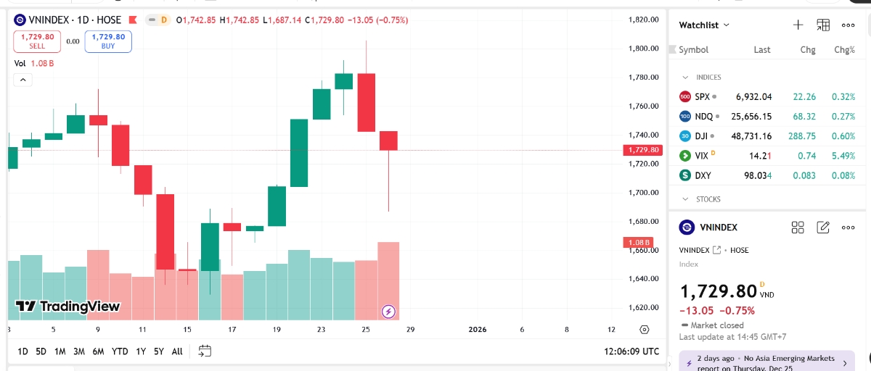Select the 1M time range
871x371 pixels.
click(x=60, y=351)
